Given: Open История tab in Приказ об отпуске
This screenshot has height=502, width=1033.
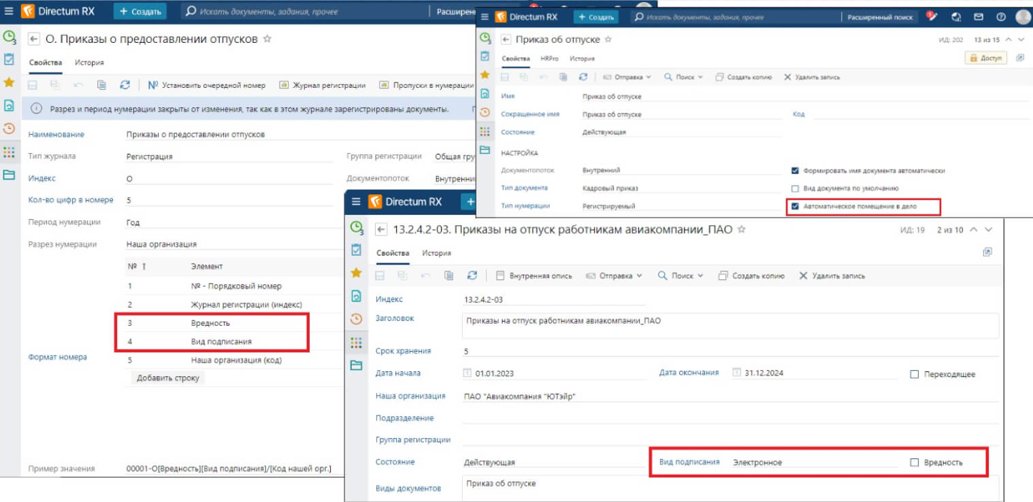Looking at the screenshot, I should [582, 58].
